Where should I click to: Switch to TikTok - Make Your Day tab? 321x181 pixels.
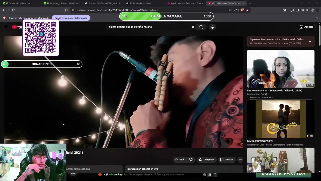[144, 3]
